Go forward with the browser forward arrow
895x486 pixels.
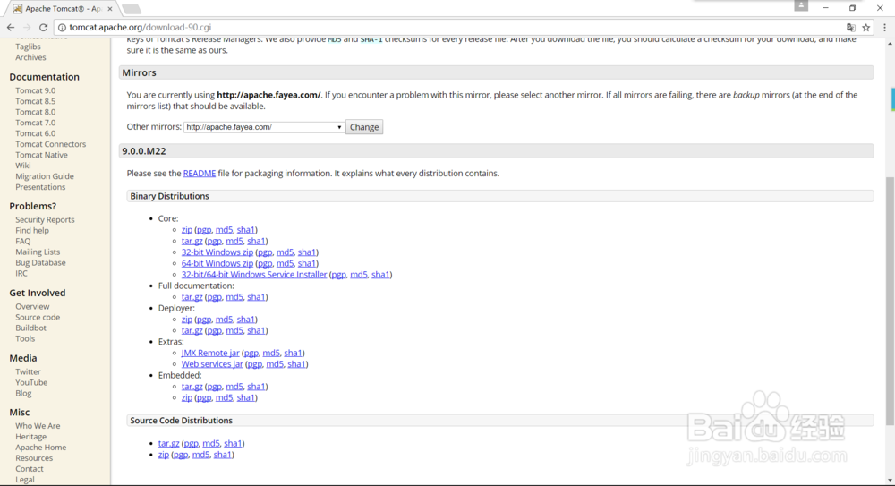tap(27, 28)
